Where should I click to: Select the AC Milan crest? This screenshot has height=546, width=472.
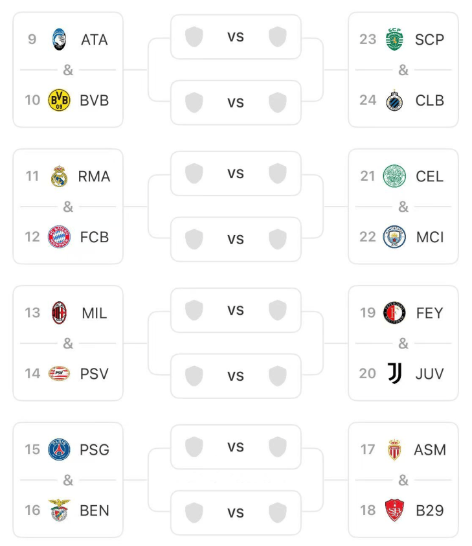60,313
